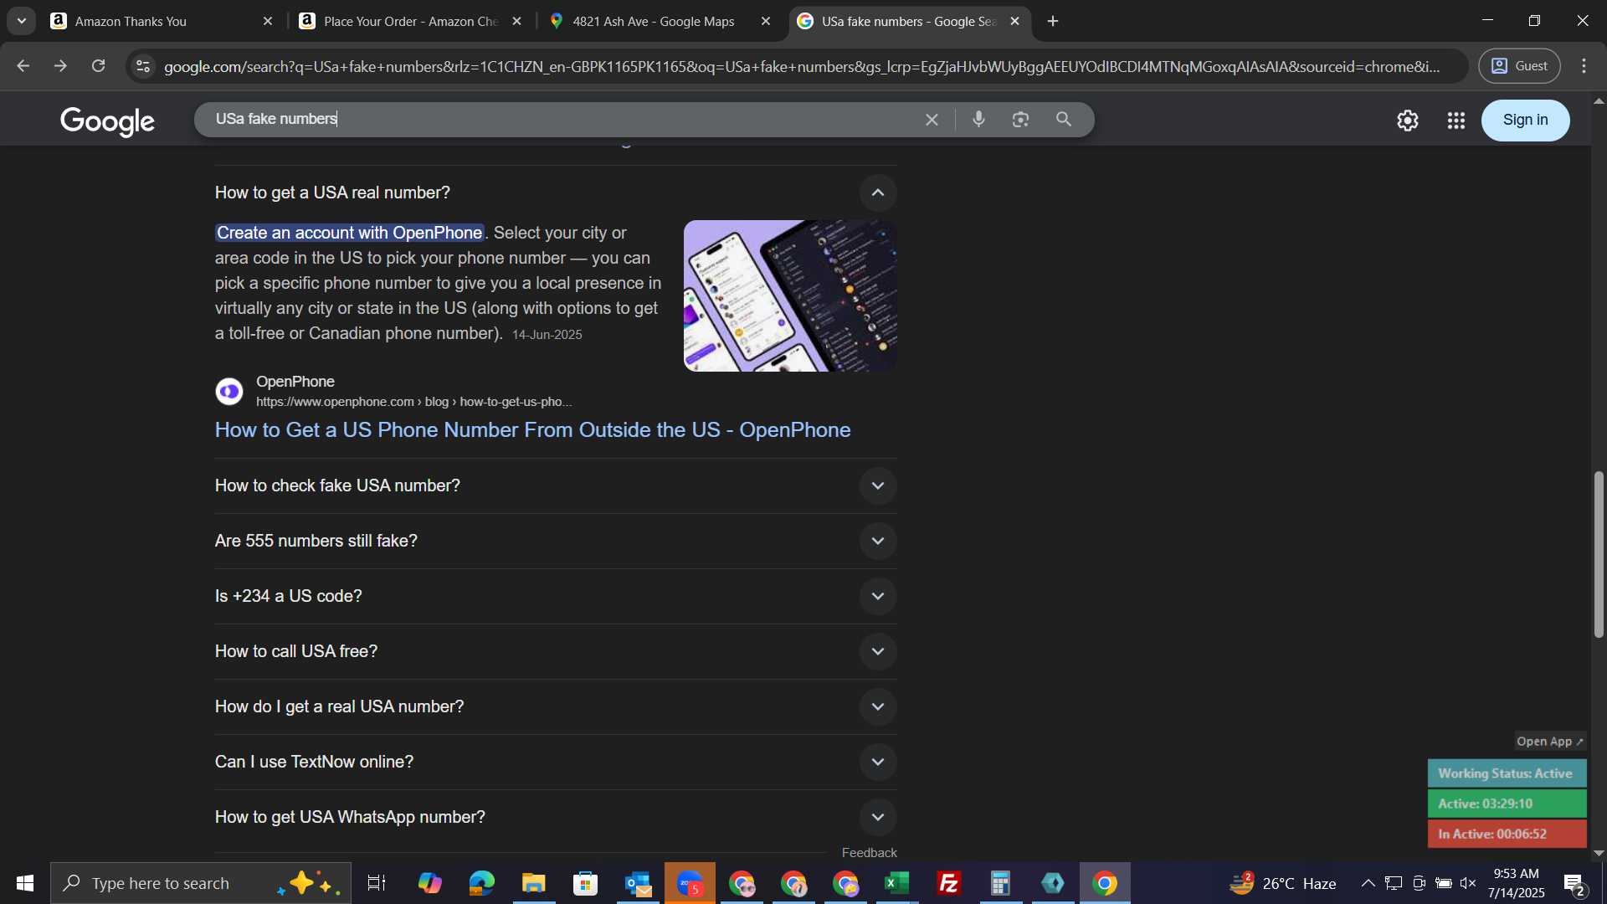This screenshot has height=904, width=1607.
Task: Expand 'Are 555 numbers still fake?'
Action: [x=878, y=542]
